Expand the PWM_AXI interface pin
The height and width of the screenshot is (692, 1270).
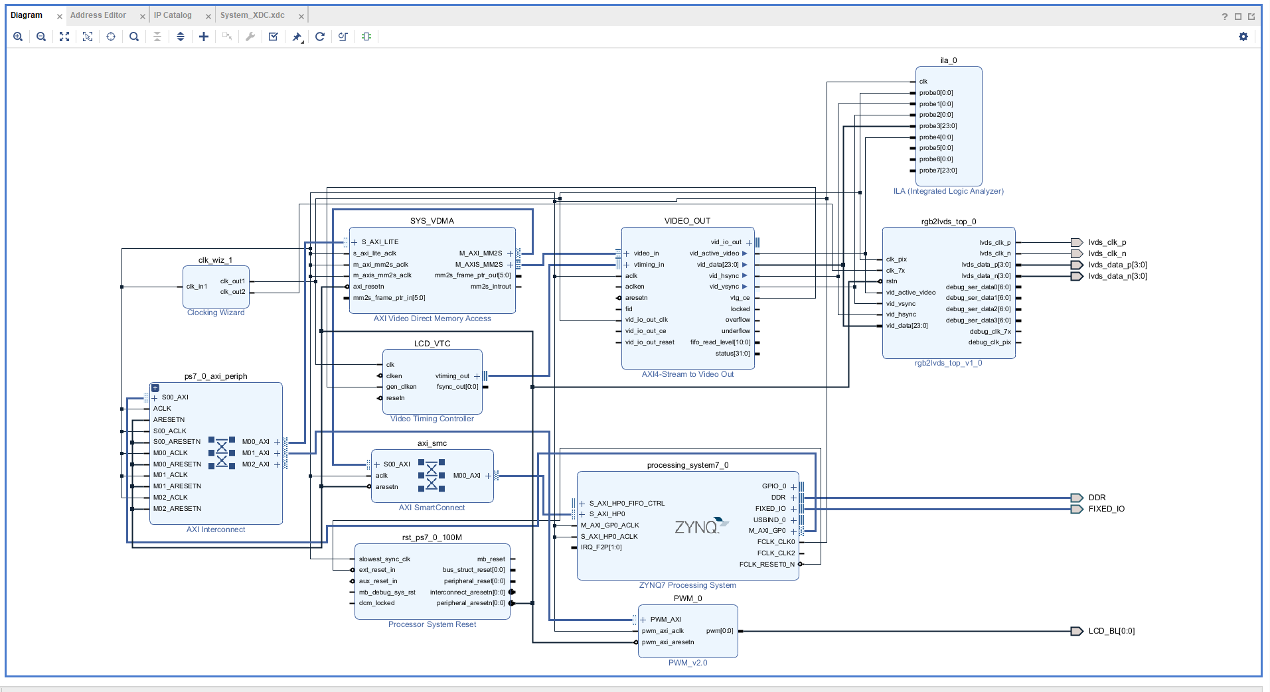(x=643, y=620)
